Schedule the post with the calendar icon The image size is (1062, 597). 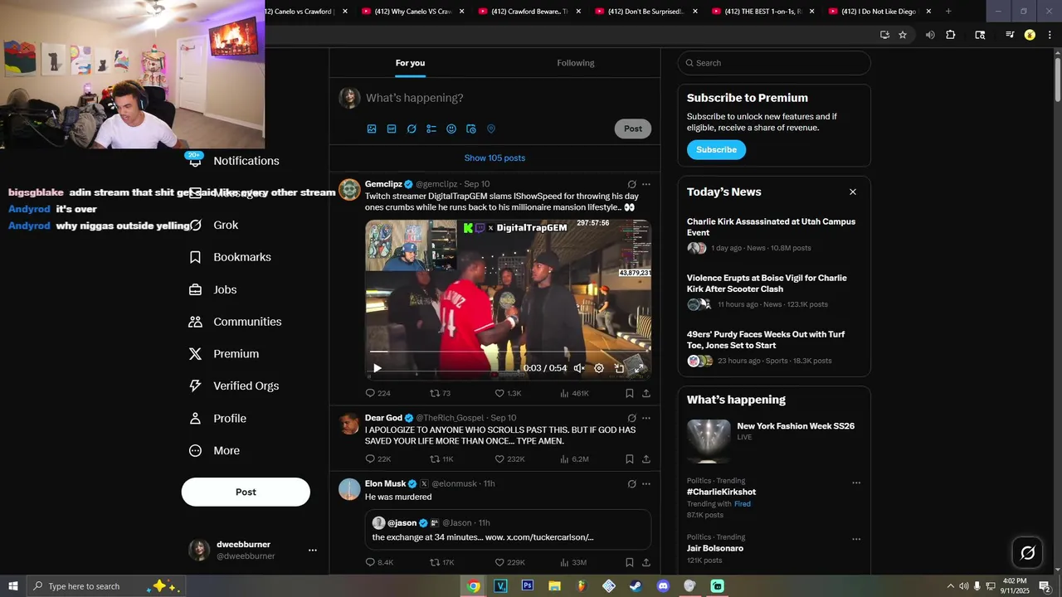tap(471, 129)
